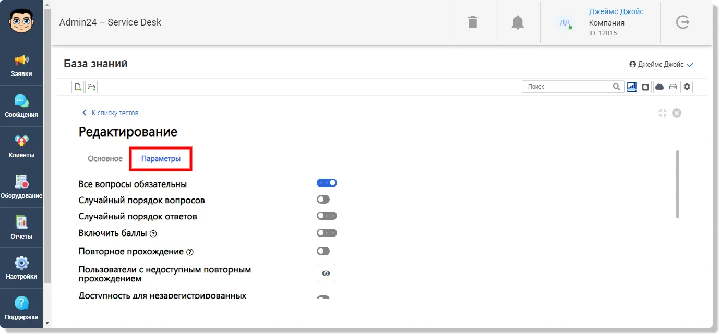Enable Включить баллы switch
Viewport: 720px width, 335px height.
coord(327,233)
